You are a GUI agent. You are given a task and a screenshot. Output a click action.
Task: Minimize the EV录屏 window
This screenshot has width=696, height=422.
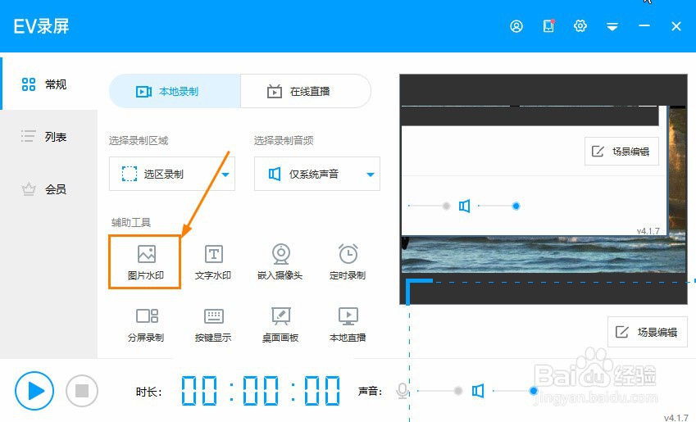coord(644,26)
